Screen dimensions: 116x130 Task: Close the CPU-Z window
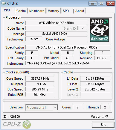tap(110, 4)
